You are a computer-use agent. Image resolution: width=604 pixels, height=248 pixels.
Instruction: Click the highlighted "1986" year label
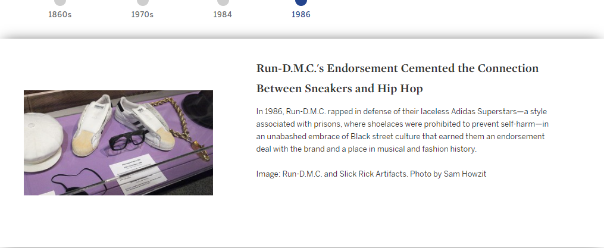(301, 15)
